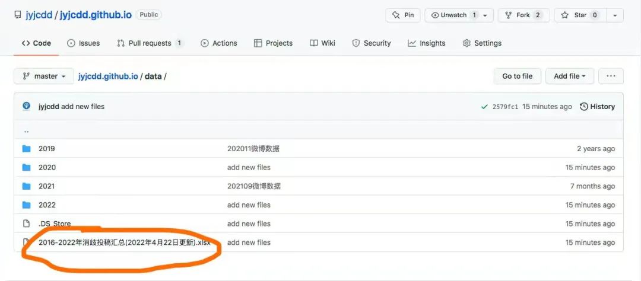Open the 2021 folder

coord(47,186)
